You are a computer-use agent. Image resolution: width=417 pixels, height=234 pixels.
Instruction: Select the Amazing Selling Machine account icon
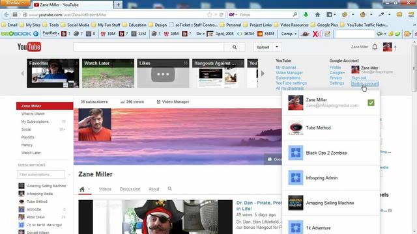point(295,203)
